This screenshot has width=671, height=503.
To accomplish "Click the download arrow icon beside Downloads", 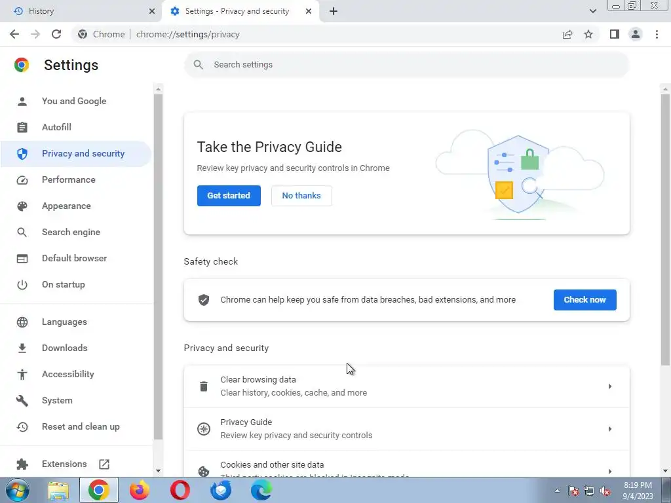I will (22, 348).
